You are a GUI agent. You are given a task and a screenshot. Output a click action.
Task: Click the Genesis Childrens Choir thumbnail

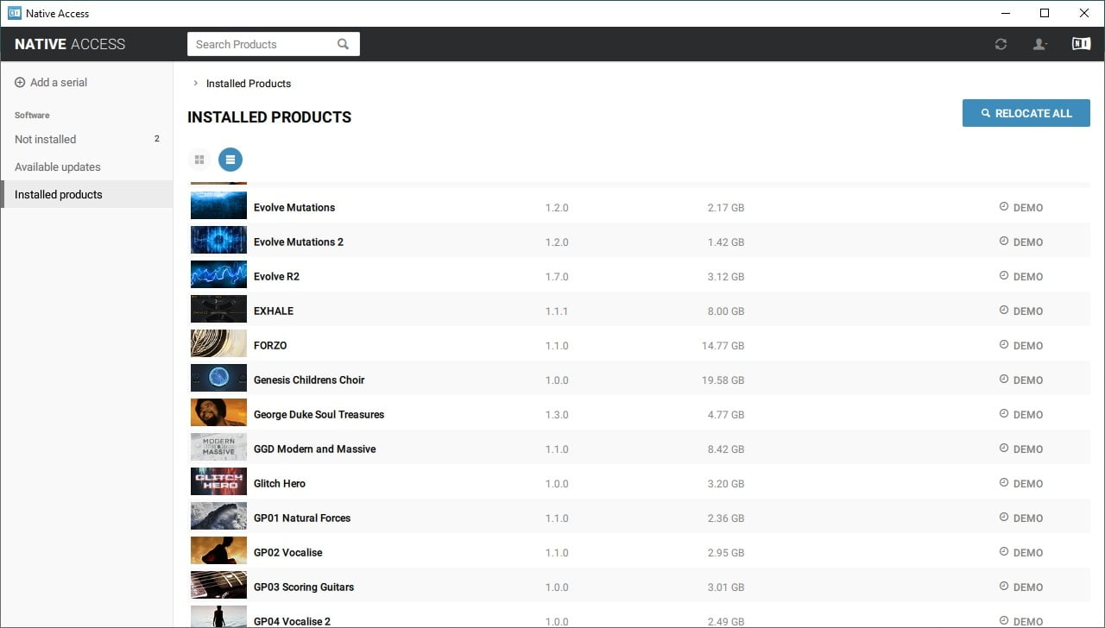coord(218,378)
